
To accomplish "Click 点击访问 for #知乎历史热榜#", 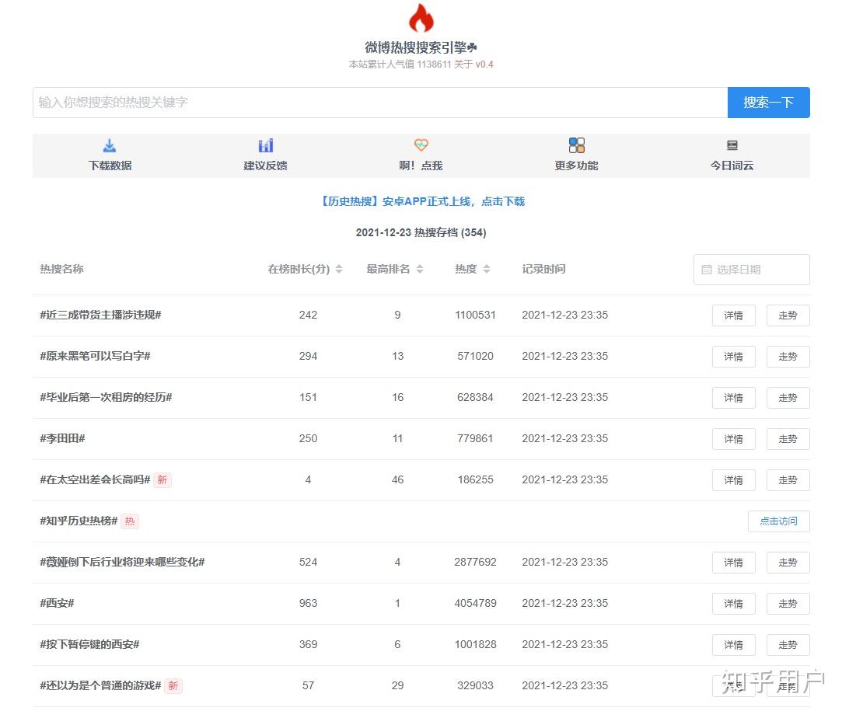I will click(x=778, y=521).
